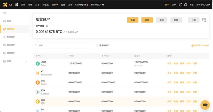
Task: Open the 简体中文/USD language selector
Action: (203, 5)
